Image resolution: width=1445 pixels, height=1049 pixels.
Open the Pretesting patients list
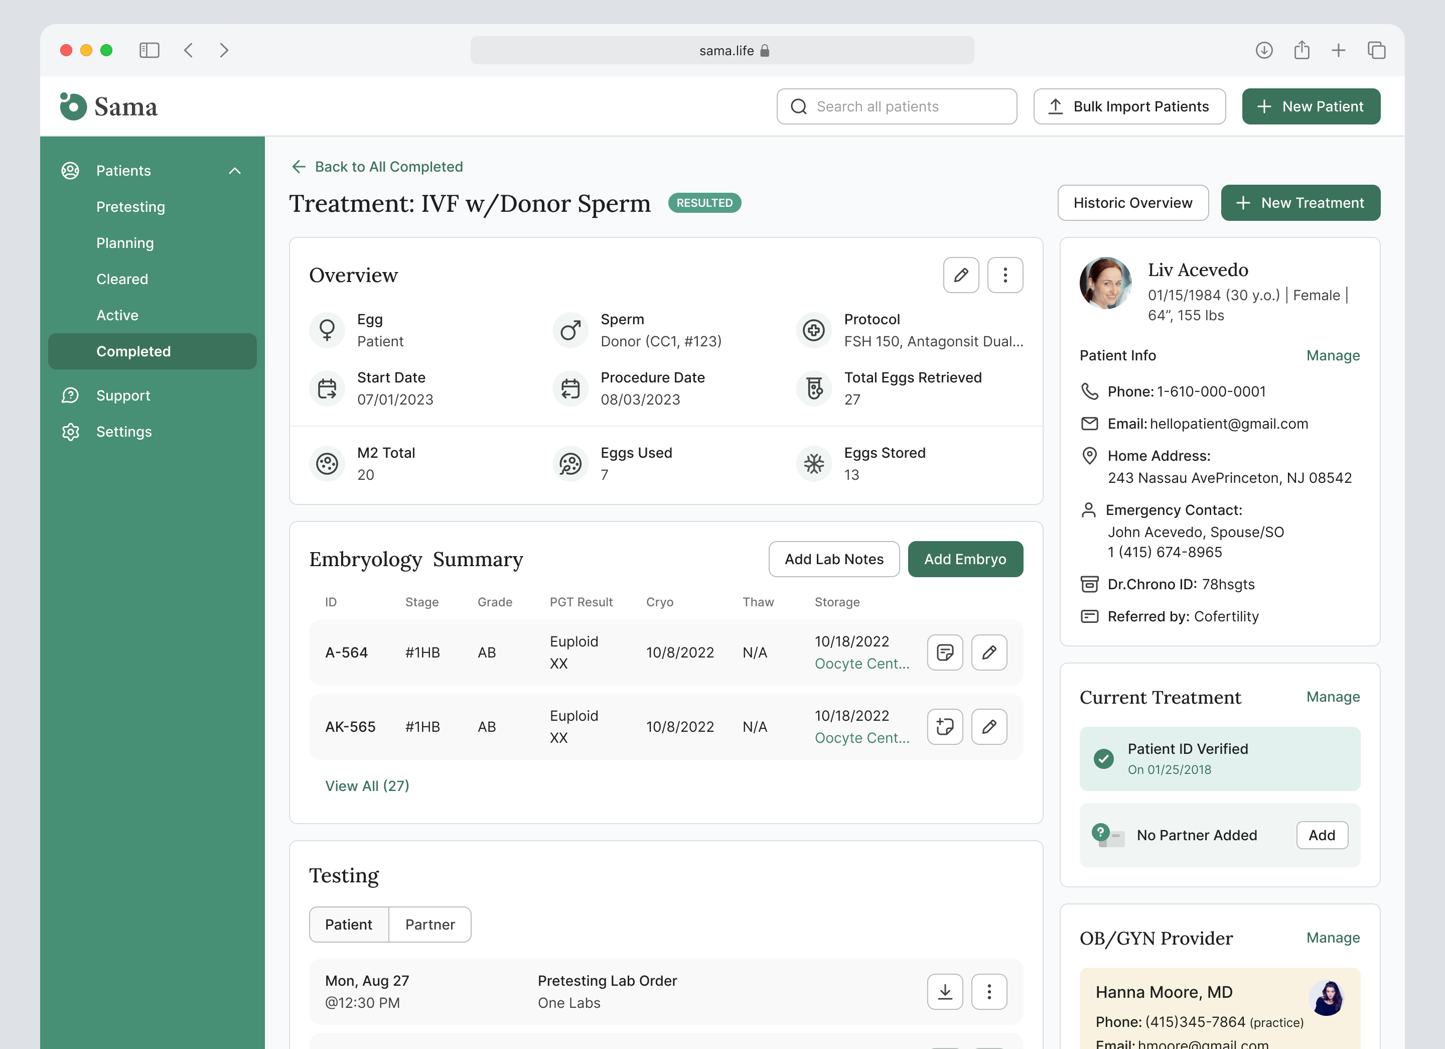[130, 206]
